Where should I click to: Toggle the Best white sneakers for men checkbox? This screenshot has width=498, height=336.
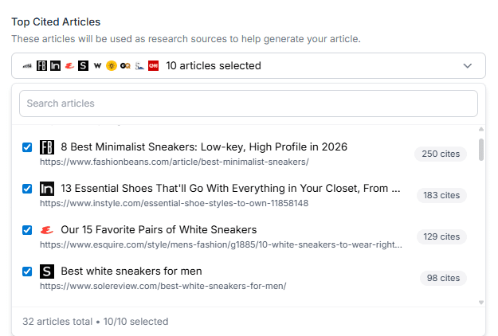[27, 272]
